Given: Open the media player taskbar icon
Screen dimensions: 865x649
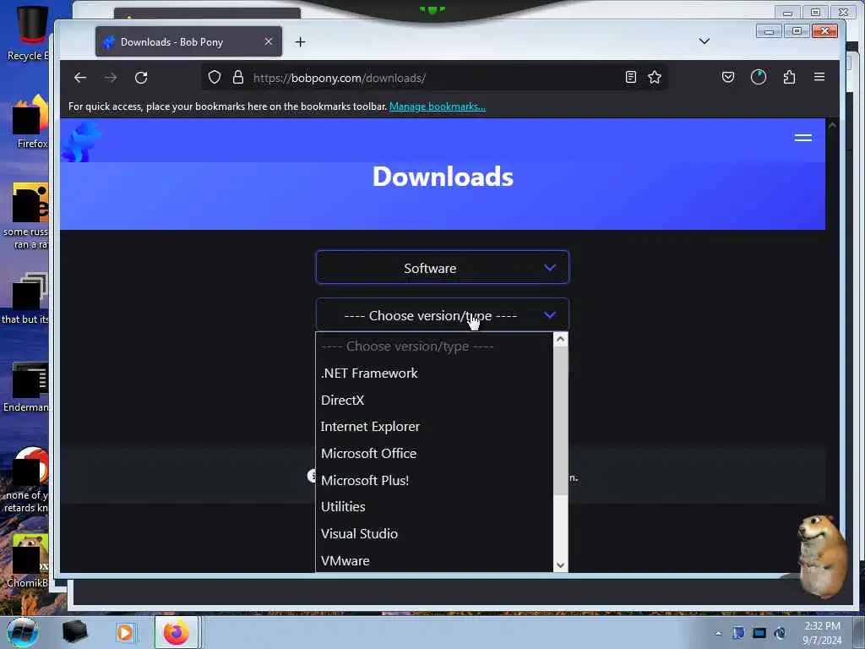Looking at the screenshot, I should [125, 633].
